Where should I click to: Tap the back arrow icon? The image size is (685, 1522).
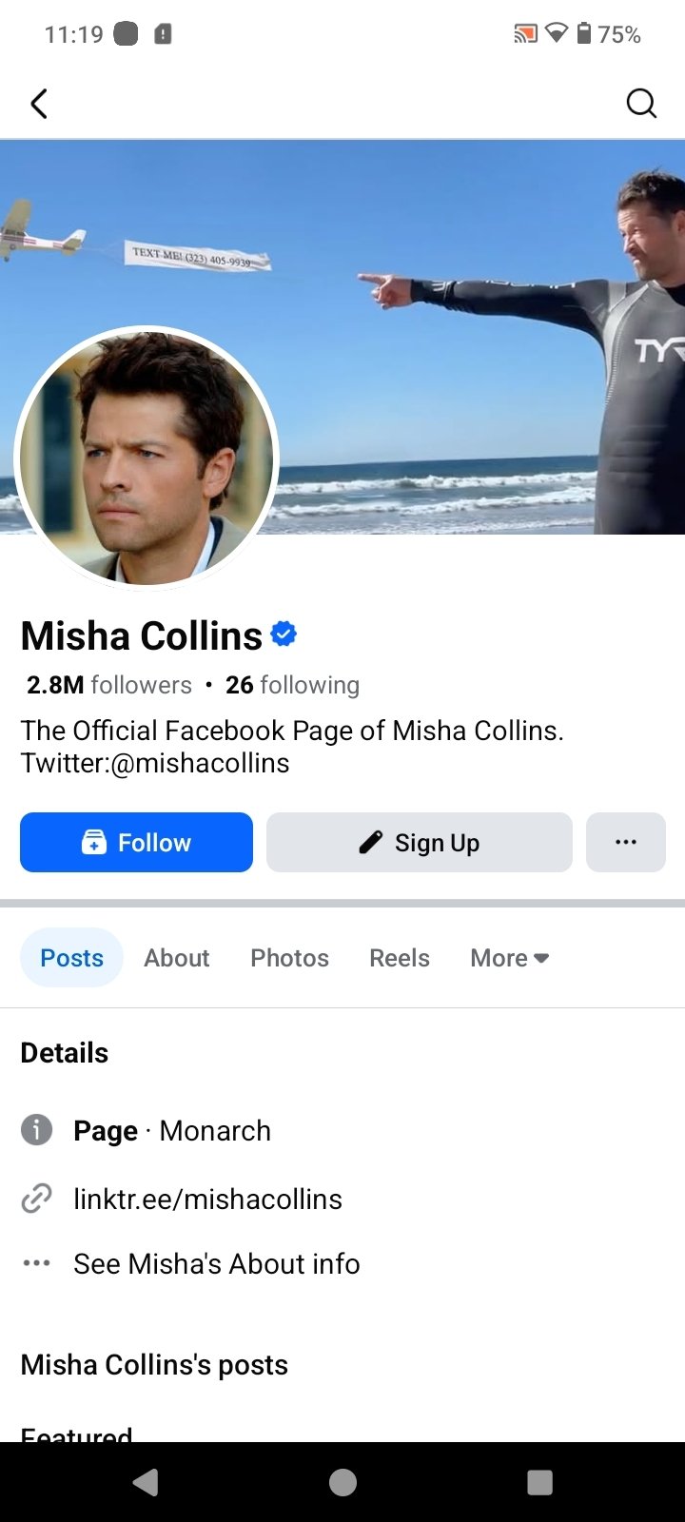click(39, 104)
